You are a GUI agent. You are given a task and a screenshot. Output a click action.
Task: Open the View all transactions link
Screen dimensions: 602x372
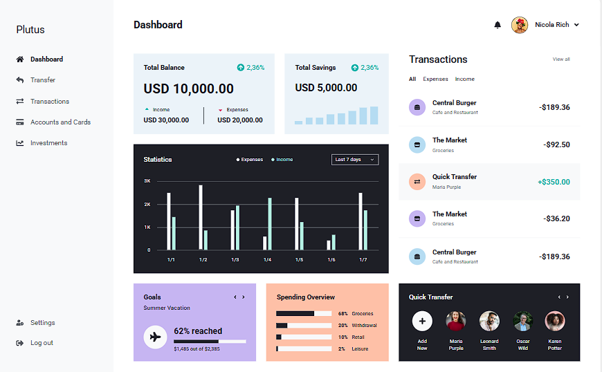pyautogui.click(x=560, y=59)
